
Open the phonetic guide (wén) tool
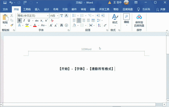click(62, 16)
